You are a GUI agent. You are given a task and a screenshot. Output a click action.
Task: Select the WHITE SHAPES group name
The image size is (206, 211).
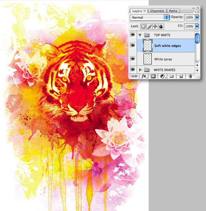164,70
